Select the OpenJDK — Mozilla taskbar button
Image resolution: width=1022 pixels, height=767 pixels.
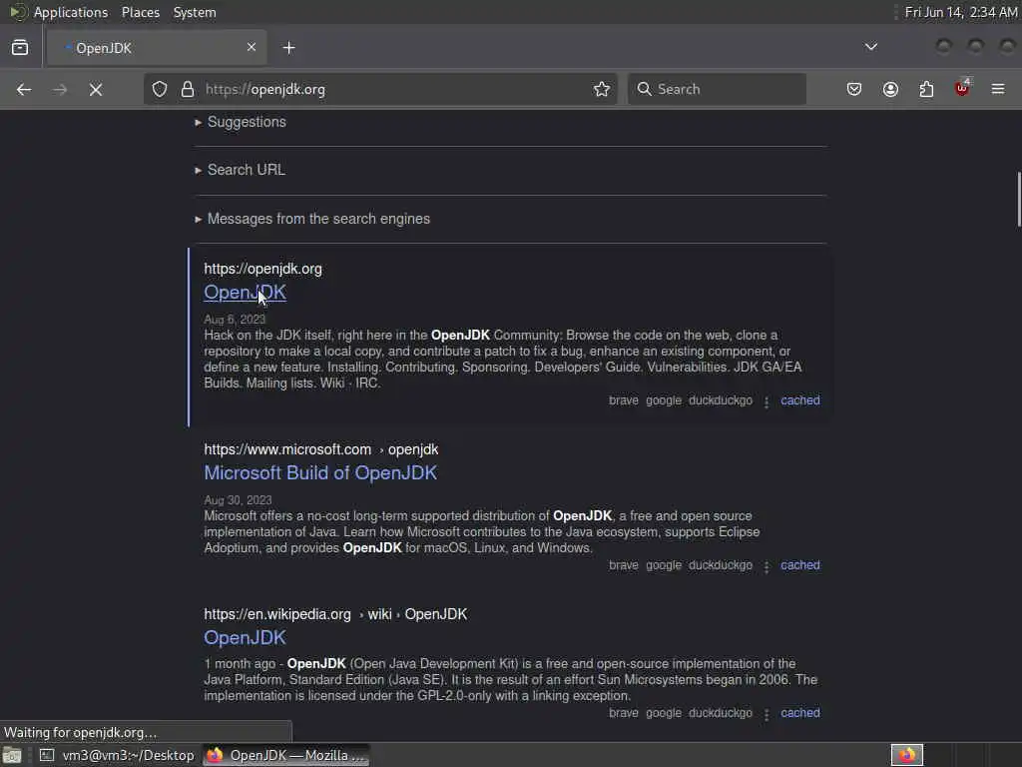point(286,755)
